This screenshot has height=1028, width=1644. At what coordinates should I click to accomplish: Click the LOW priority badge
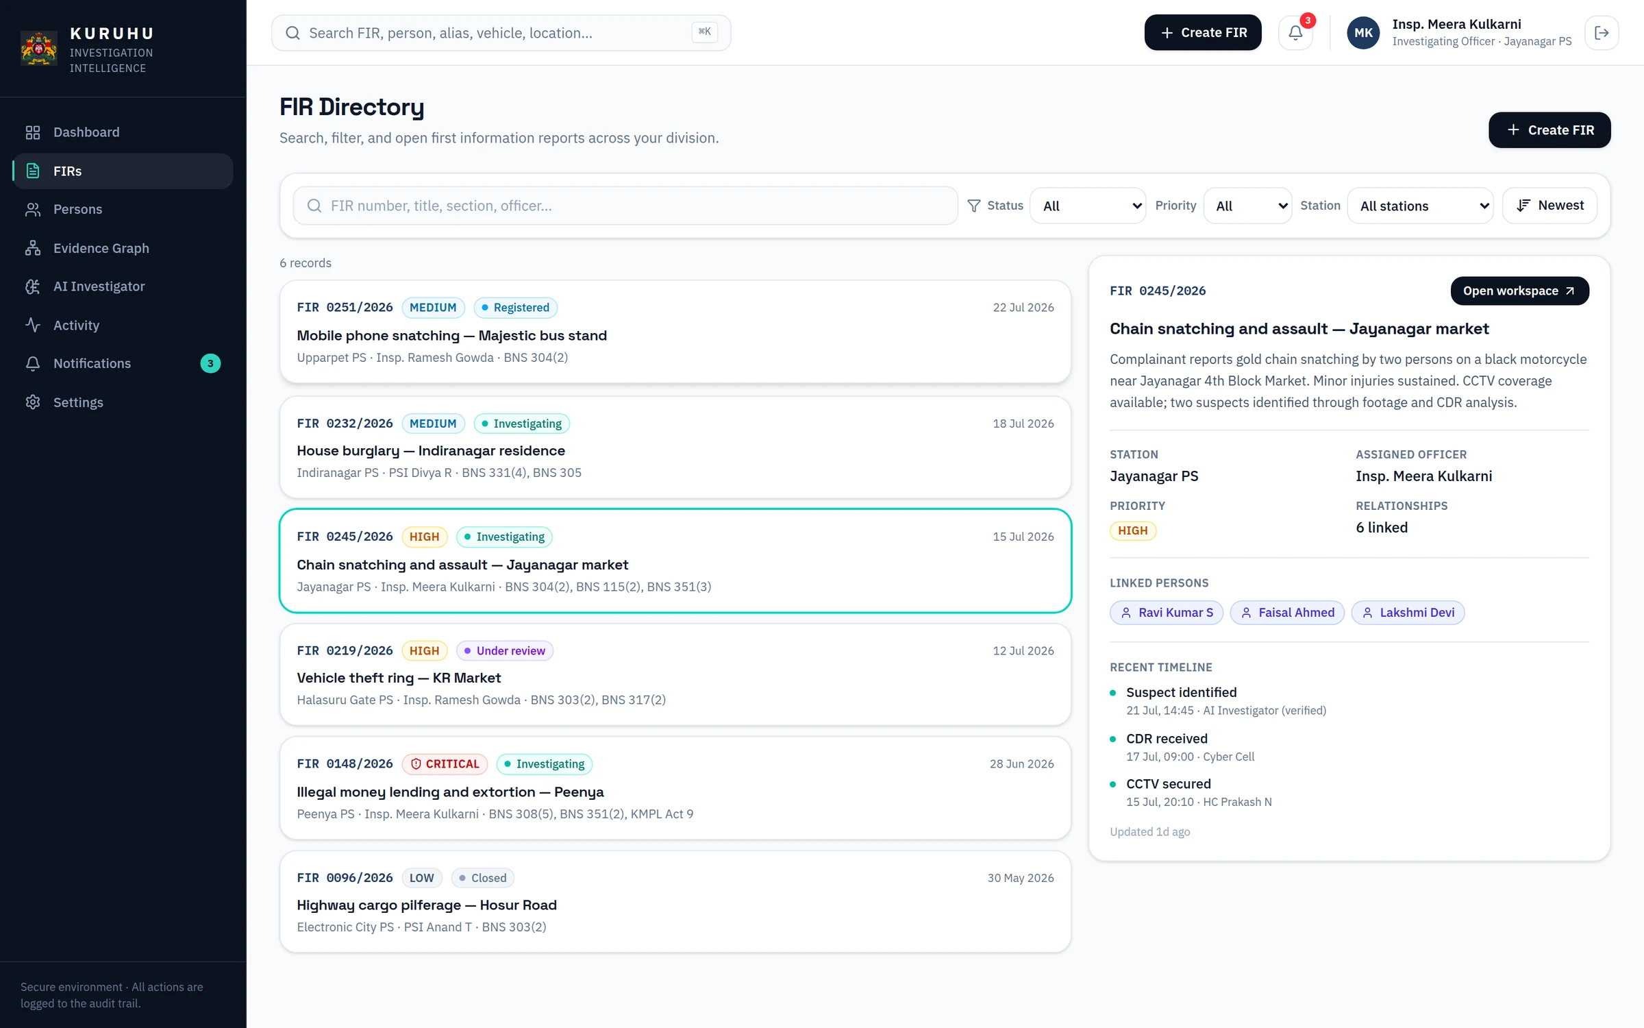[x=422, y=878]
